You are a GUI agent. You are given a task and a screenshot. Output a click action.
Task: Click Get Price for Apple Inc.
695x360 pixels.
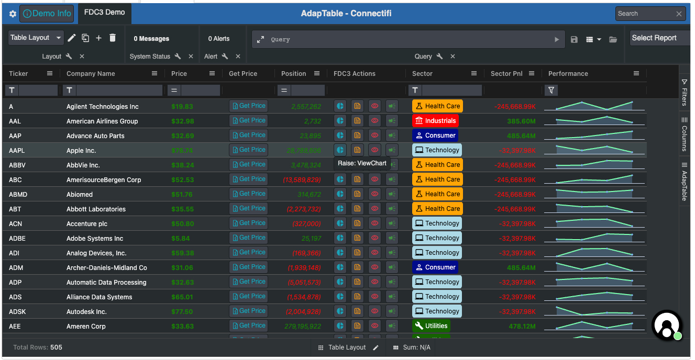(x=248, y=150)
